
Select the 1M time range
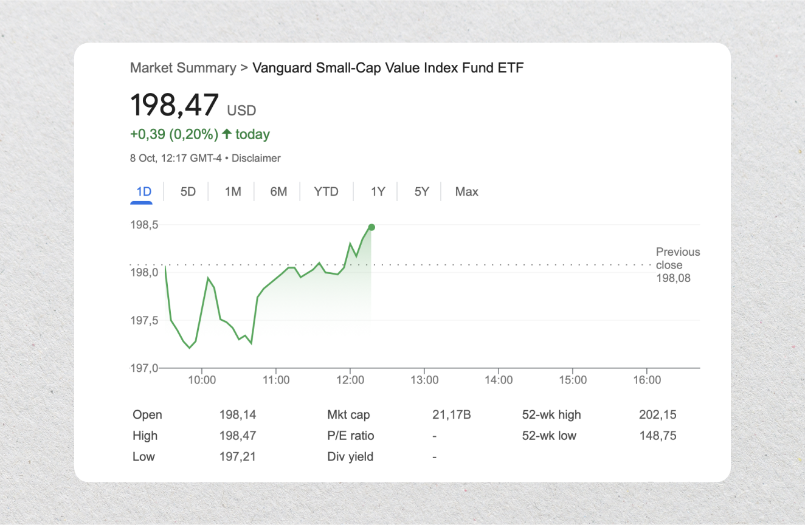pyautogui.click(x=232, y=191)
